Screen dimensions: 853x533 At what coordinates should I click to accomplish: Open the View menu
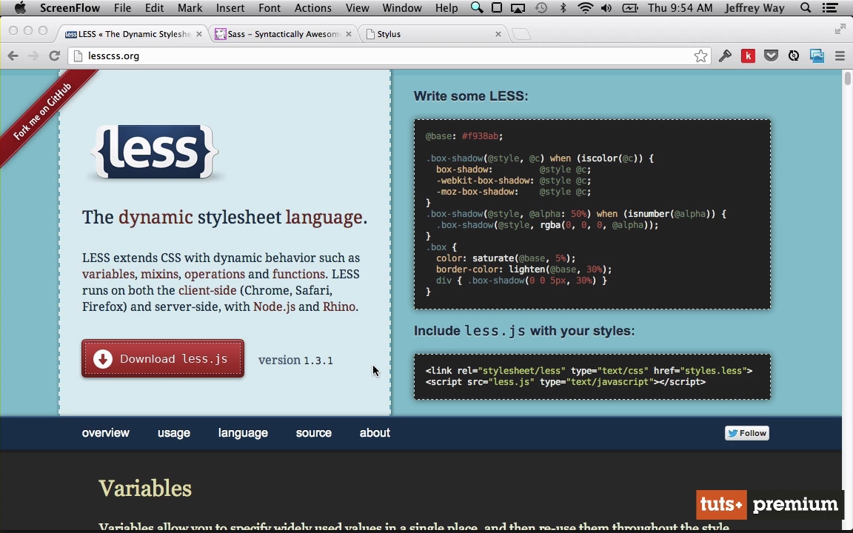click(357, 7)
